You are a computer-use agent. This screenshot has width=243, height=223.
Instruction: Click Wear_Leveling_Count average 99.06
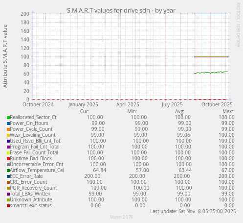[x=183, y=135]
